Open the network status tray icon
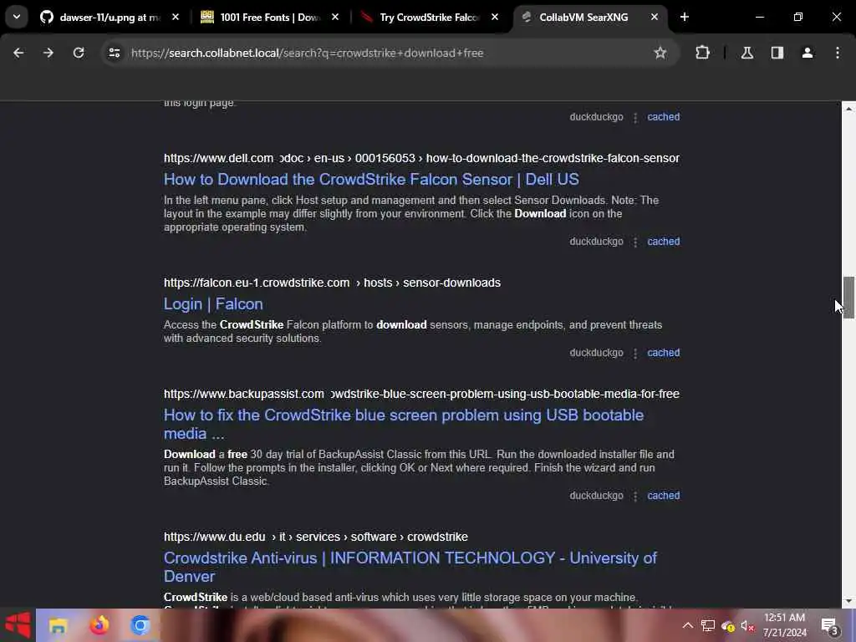 click(x=708, y=625)
